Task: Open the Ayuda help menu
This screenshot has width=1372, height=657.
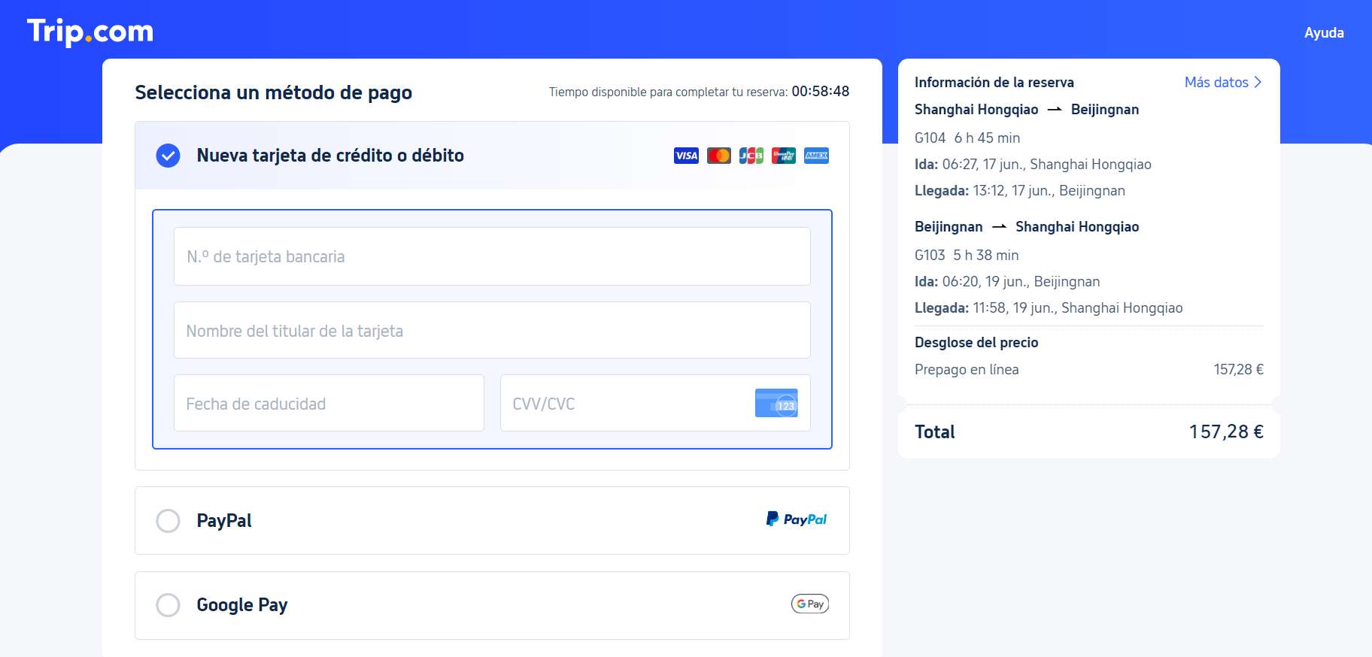Action: click(x=1323, y=33)
